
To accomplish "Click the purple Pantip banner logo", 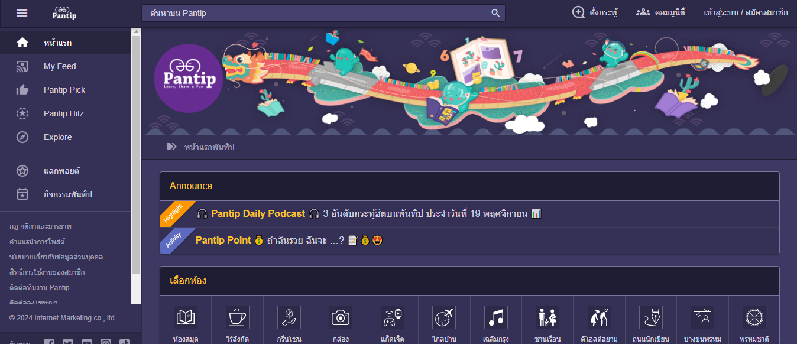I will pos(188,78).
